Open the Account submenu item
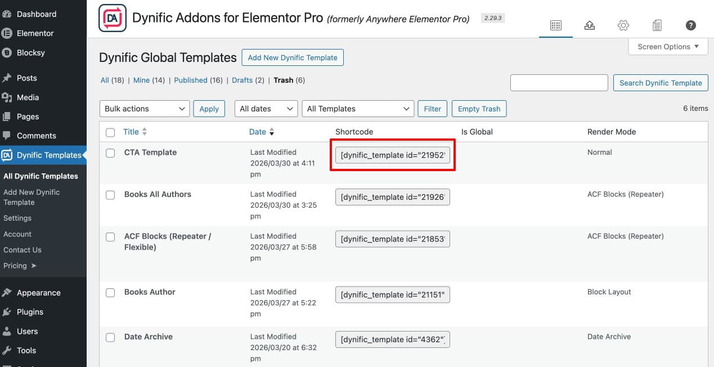 click(17, 234)
